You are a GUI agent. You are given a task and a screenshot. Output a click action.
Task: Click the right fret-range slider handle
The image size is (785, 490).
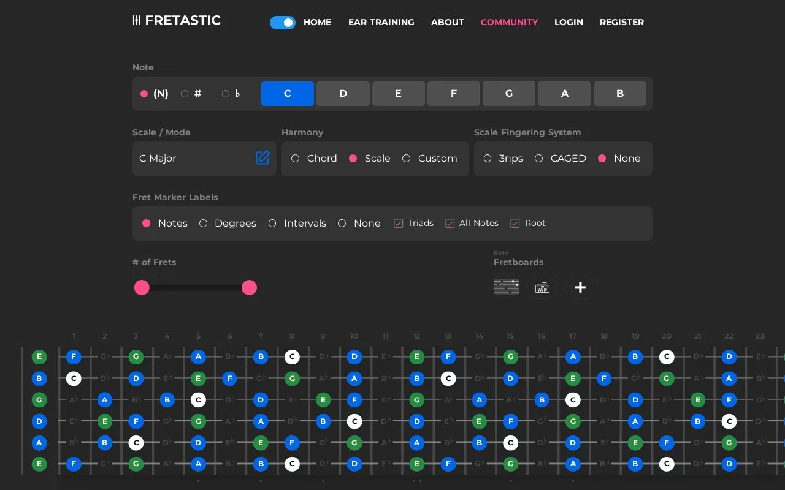click(249, 288)
